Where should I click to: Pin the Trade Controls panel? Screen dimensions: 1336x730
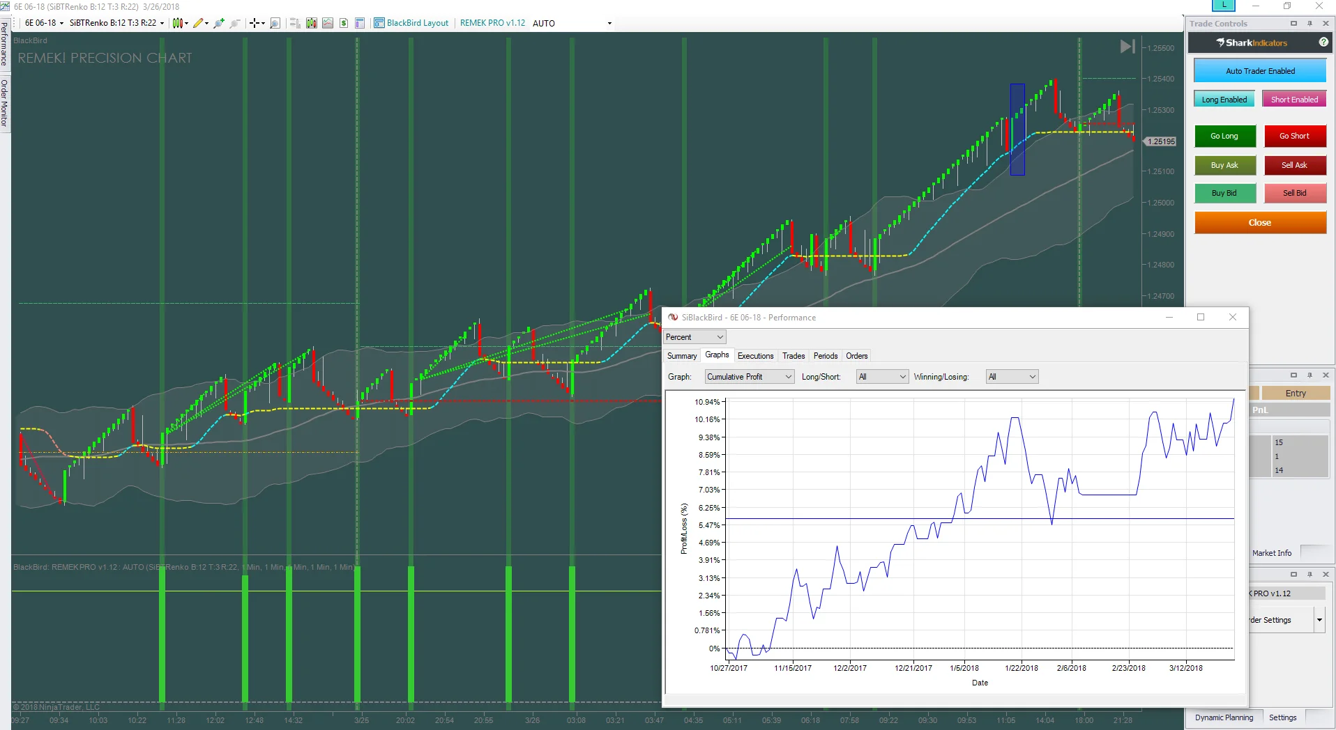[x=1310, y=23]
